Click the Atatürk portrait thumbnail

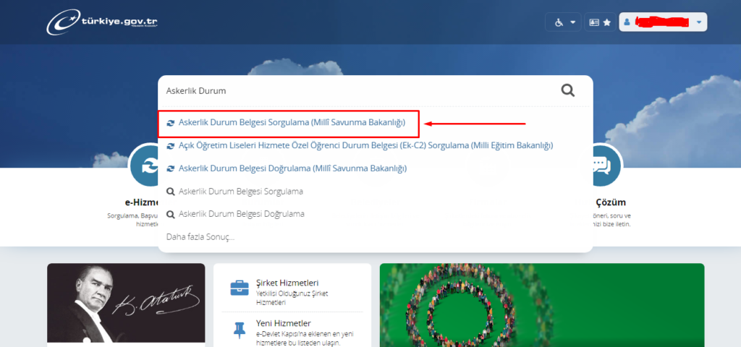click(126, 304)
